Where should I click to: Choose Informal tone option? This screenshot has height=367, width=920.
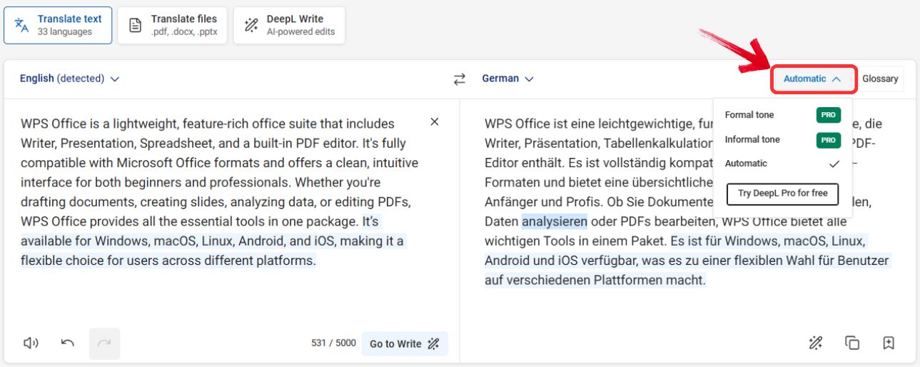[x=782, y=139]
